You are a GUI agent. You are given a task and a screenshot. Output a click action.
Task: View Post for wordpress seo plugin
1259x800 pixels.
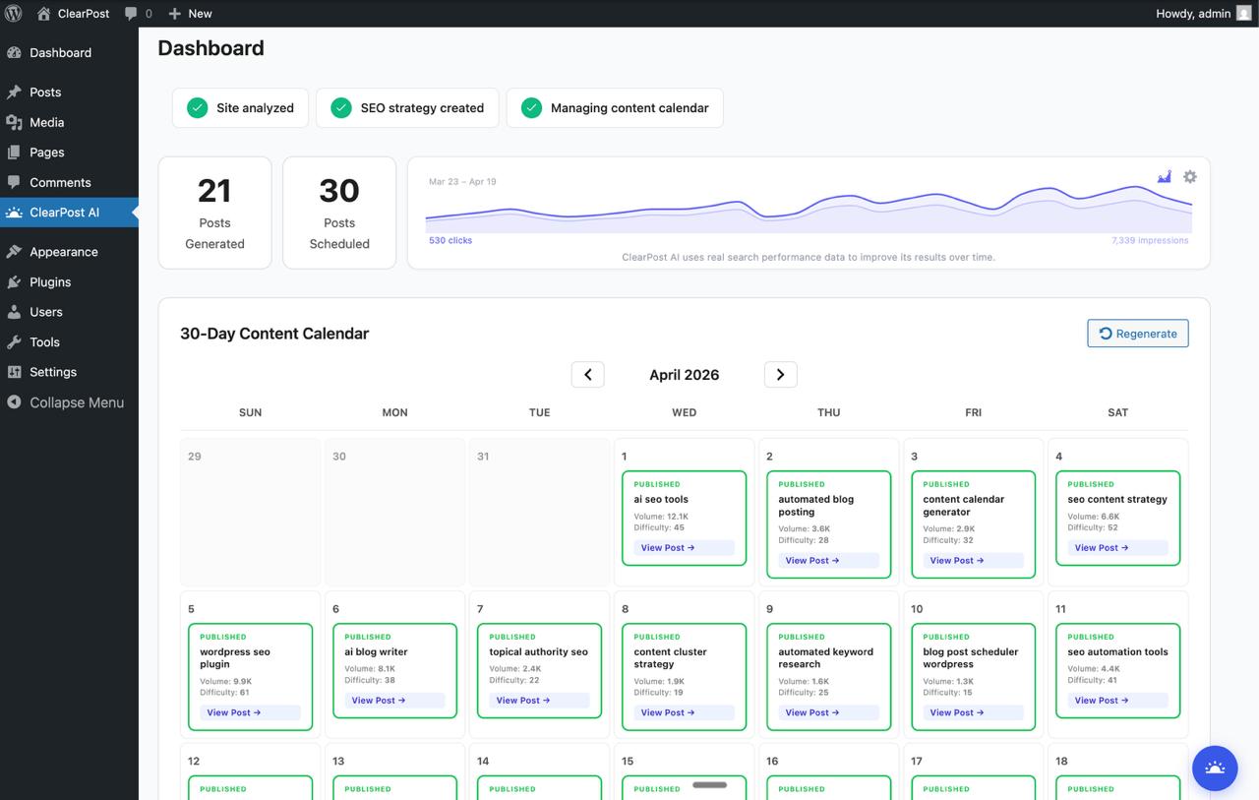click(x=250, y=713)
